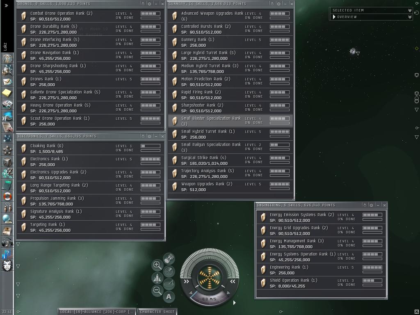Increase ship speed with right arrow
Screen dimensions: 420x315
(x=228, y=293)
